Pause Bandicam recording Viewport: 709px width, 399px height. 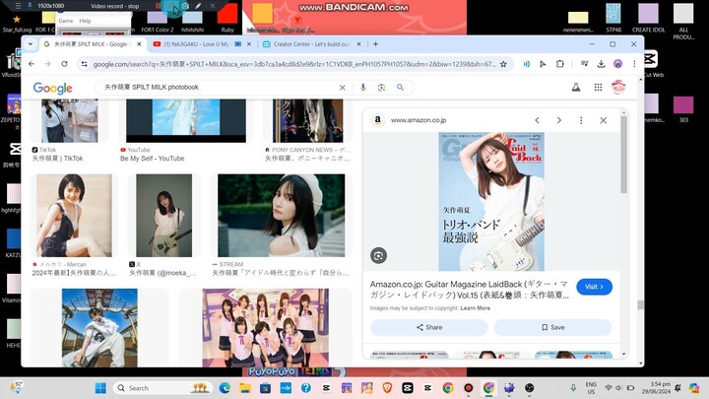tap(158, 6)
